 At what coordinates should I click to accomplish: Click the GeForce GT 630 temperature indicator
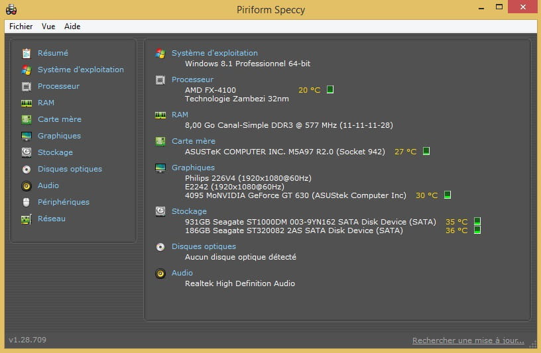coord(448,195)
